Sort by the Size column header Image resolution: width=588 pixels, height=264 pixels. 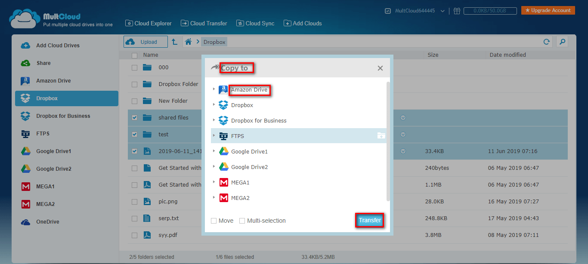click(433, 55)
